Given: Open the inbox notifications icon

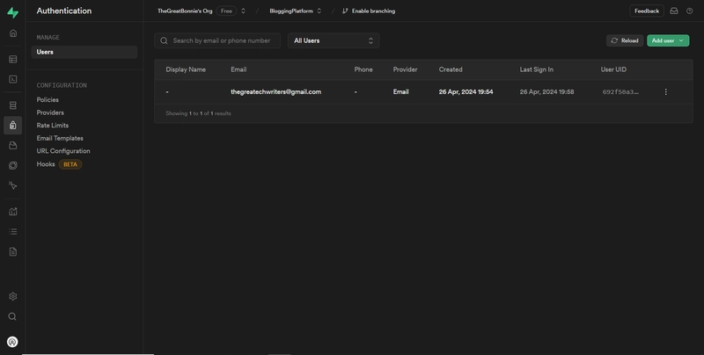Looking at the screenshot, I should [674, 11].
